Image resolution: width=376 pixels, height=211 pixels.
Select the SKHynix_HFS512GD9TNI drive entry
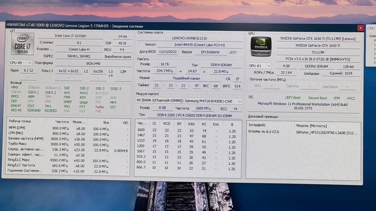point(327,132)
